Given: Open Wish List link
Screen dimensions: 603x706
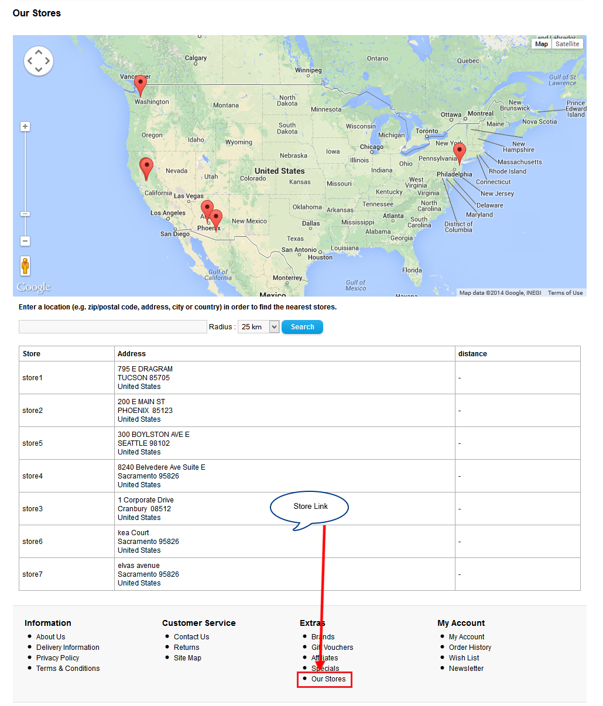Looking at the screenshot, I should pyautogui.click(x=464, y=658).
